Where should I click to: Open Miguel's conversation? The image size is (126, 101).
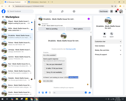click(17, 22)
